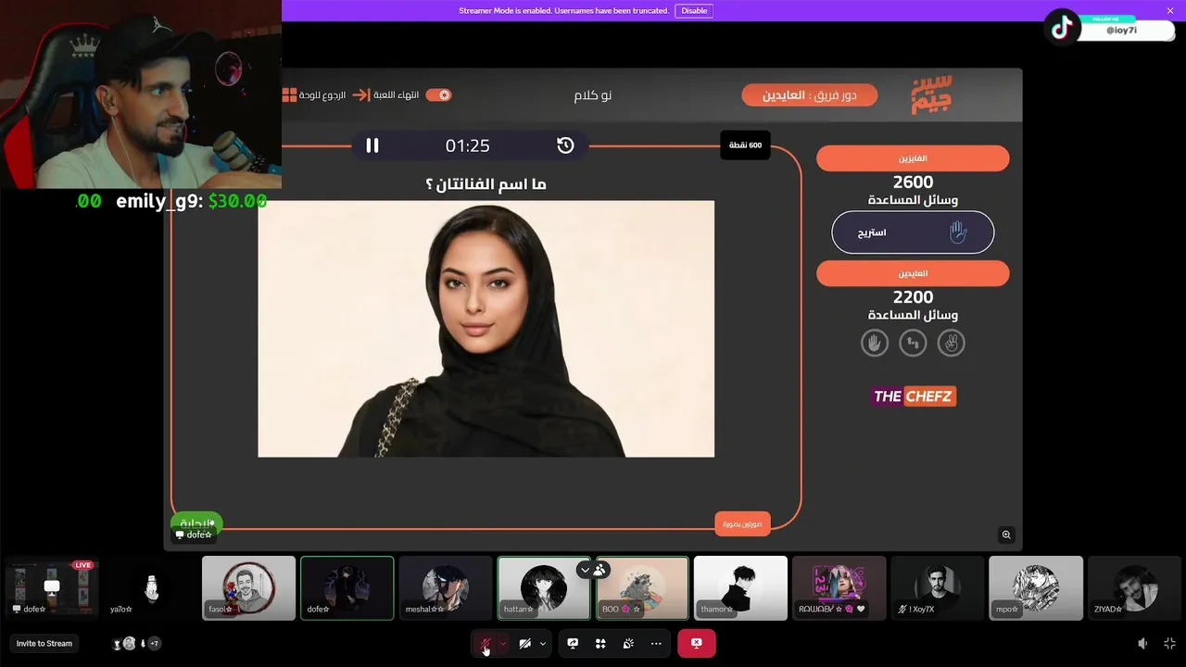This screenshot has height=667, width=1186.
Task: Zoom the stream with the magnifier icon
Action: tap(1006, 535)
